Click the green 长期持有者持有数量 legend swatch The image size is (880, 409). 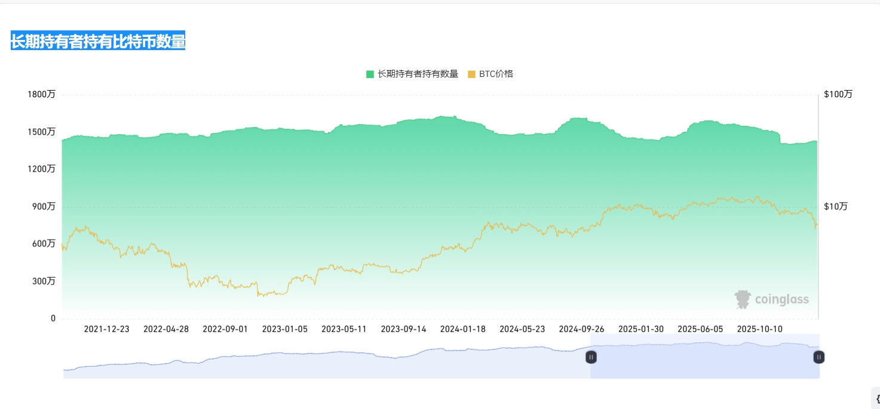[x=370, y=74]
